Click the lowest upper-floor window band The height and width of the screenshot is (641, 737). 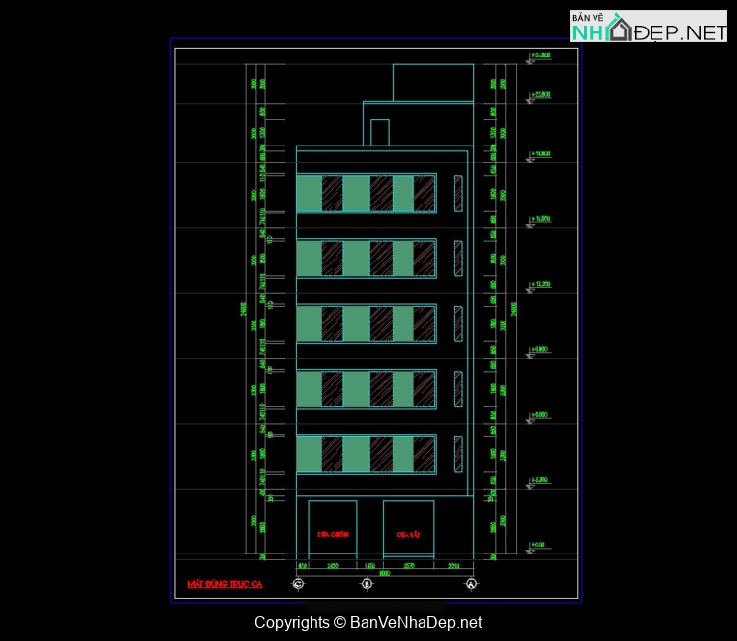(x=367, y=454)
